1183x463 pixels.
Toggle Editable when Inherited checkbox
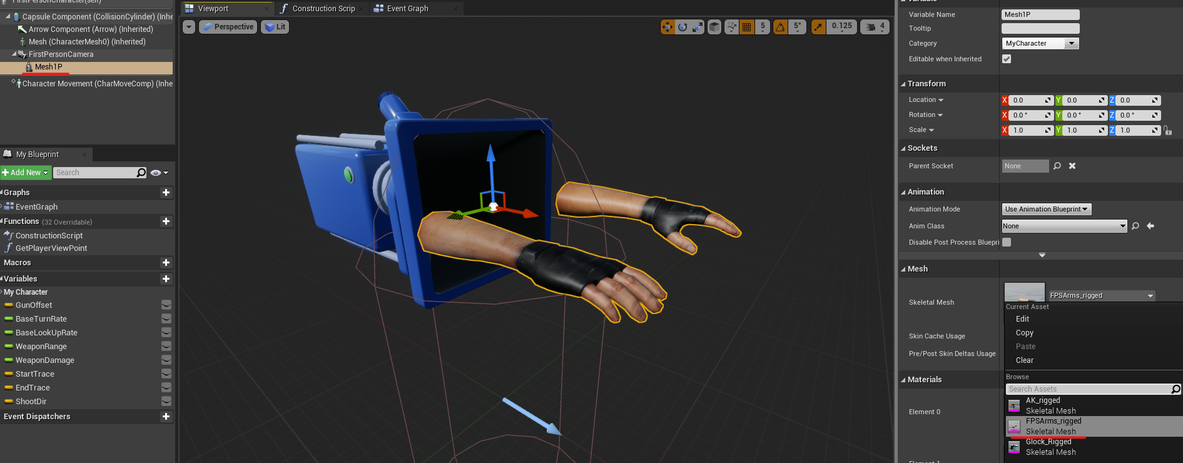coord(1007,59)
